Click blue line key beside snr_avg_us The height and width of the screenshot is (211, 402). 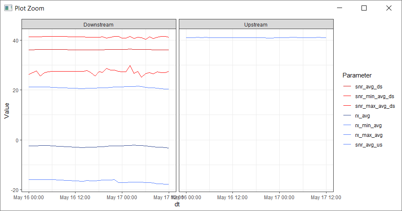347,145
